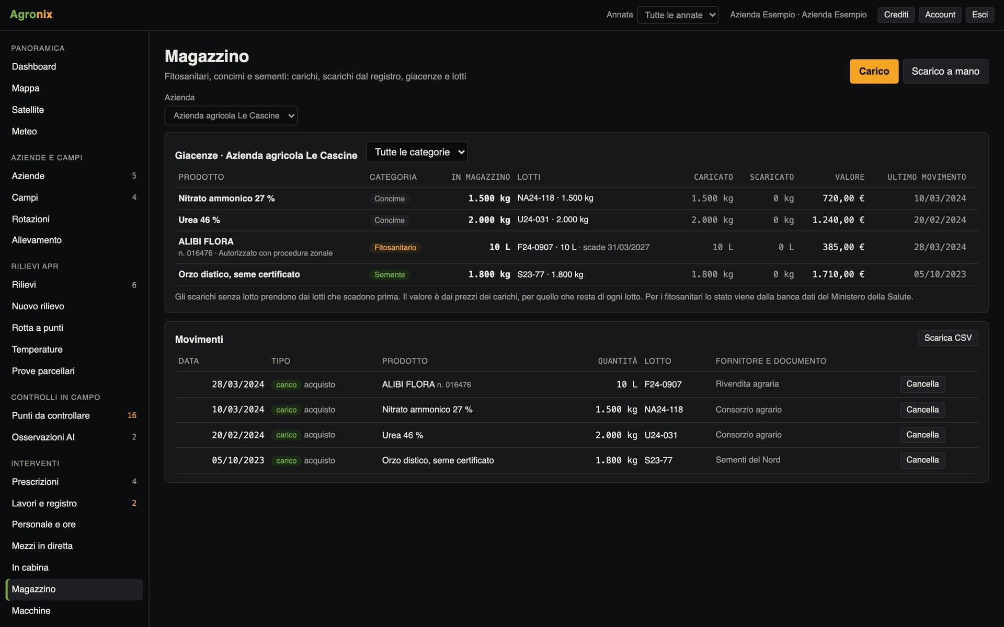
Task: Open Aziende in the sidebar
Action: tap(74, 176)
